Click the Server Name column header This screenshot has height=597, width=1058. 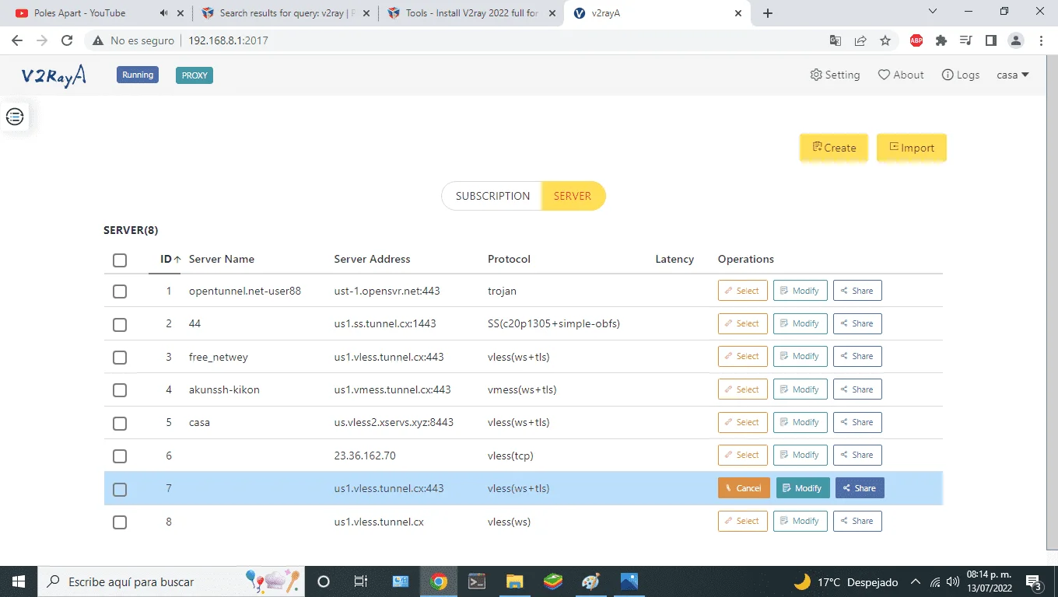coord(222,259)
